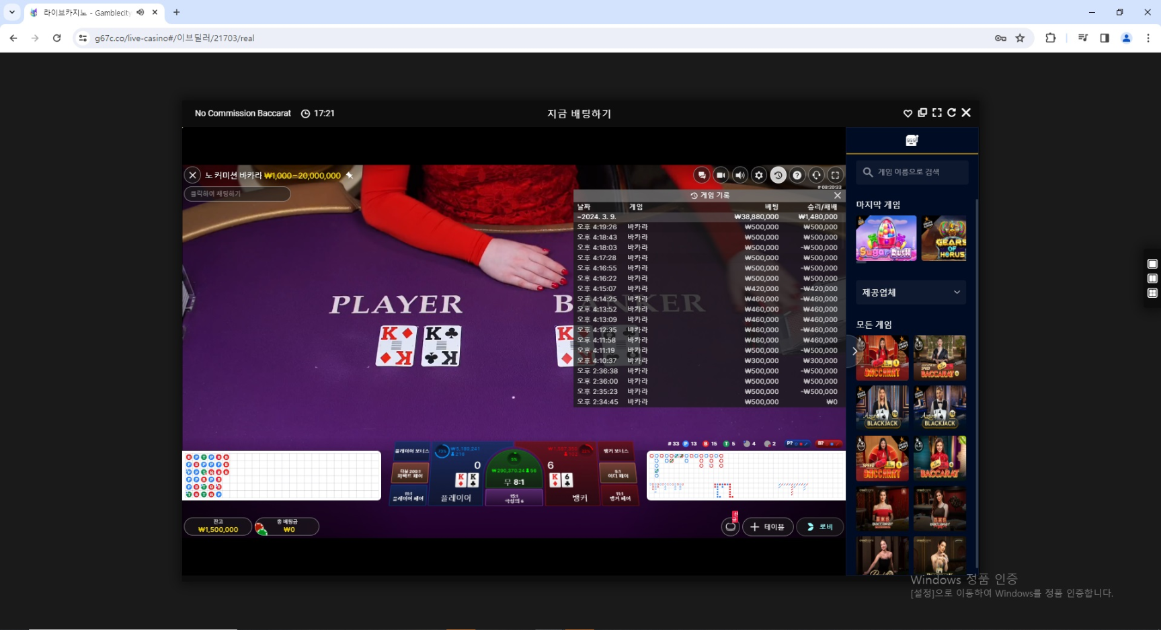Open first red Baccarat thumbnail under 모든 게임
The height and width of the screenshot is (630, 1161).
pyautogui.click(x=882, y=358)
